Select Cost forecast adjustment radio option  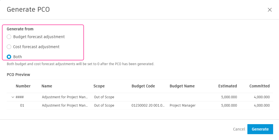click(x=9, y=47)
